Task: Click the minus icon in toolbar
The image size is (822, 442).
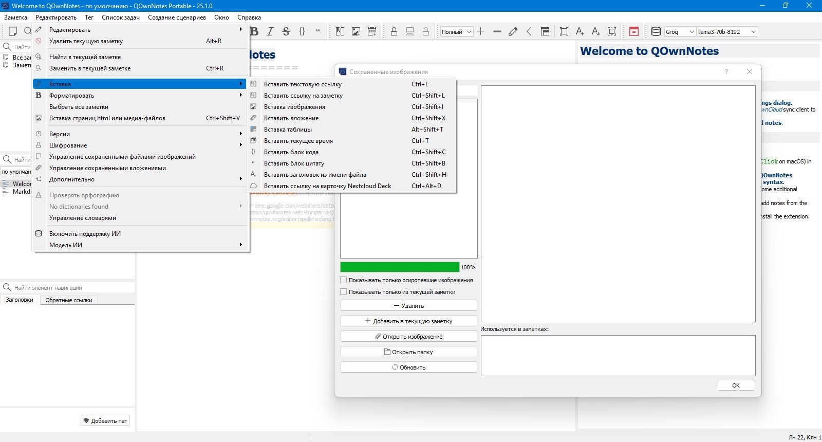Action: [x=497, y=31]
